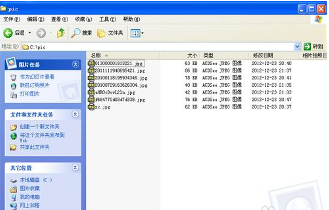Open 我的电脑 location

coord(29,197)
